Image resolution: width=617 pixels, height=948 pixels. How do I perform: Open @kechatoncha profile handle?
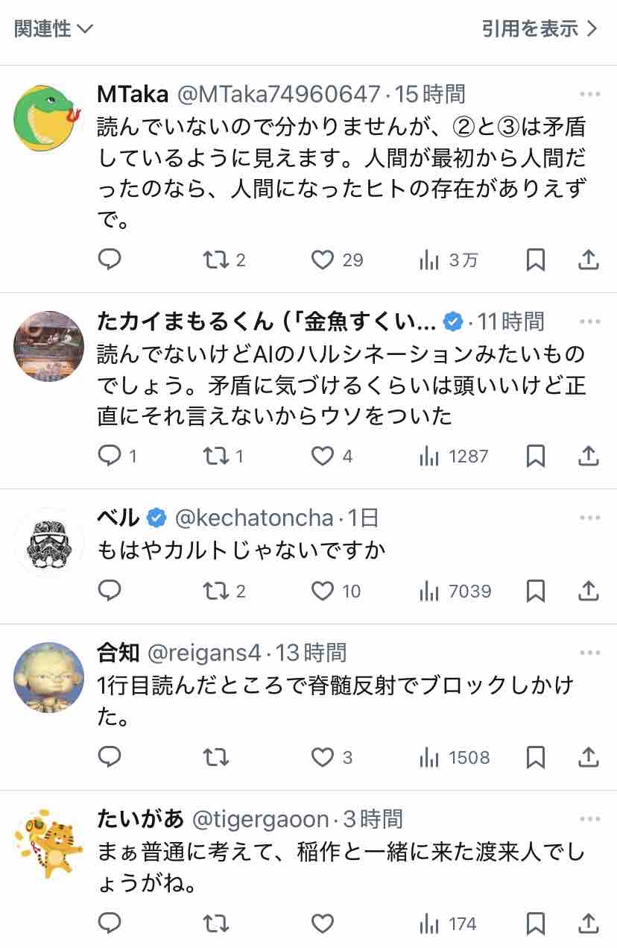pos(255,518)
